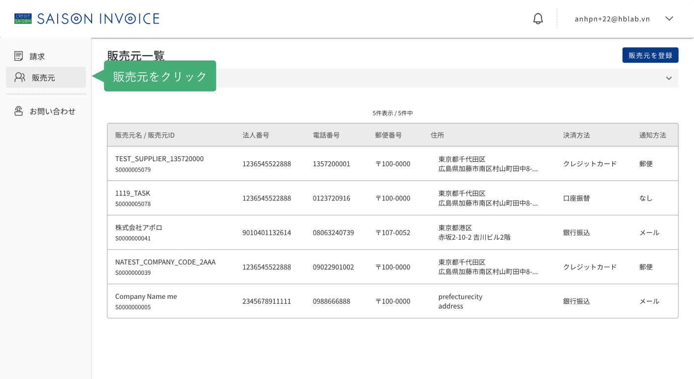Screen dimensions: 694x379
Task: Click クレジットカード in TEST_SUPPLIER row
Action: 590,164
